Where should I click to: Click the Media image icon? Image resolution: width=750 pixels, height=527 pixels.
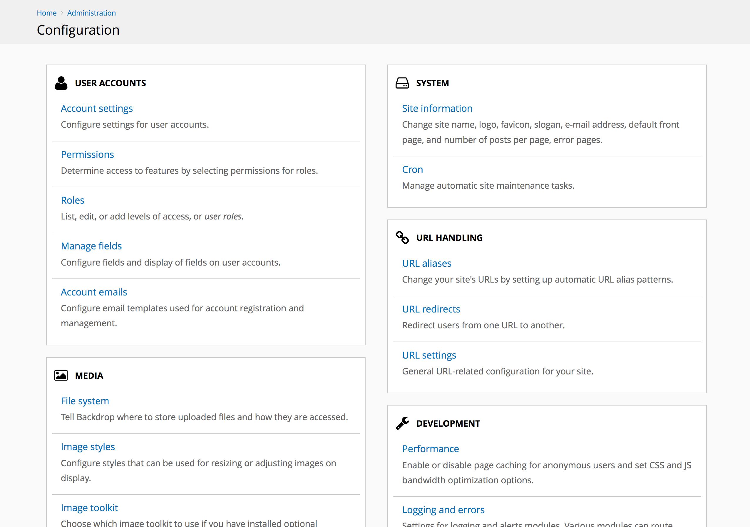[x=61, y=375]
